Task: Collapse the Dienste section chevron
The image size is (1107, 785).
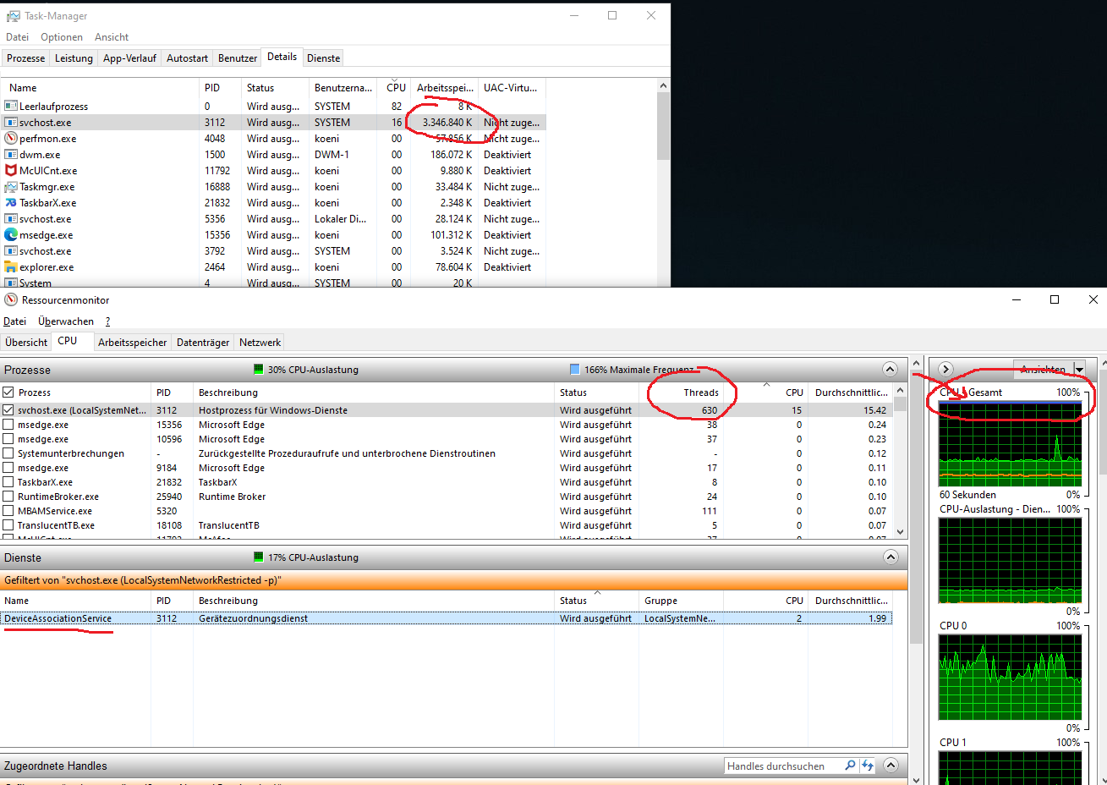Action: 891,557
